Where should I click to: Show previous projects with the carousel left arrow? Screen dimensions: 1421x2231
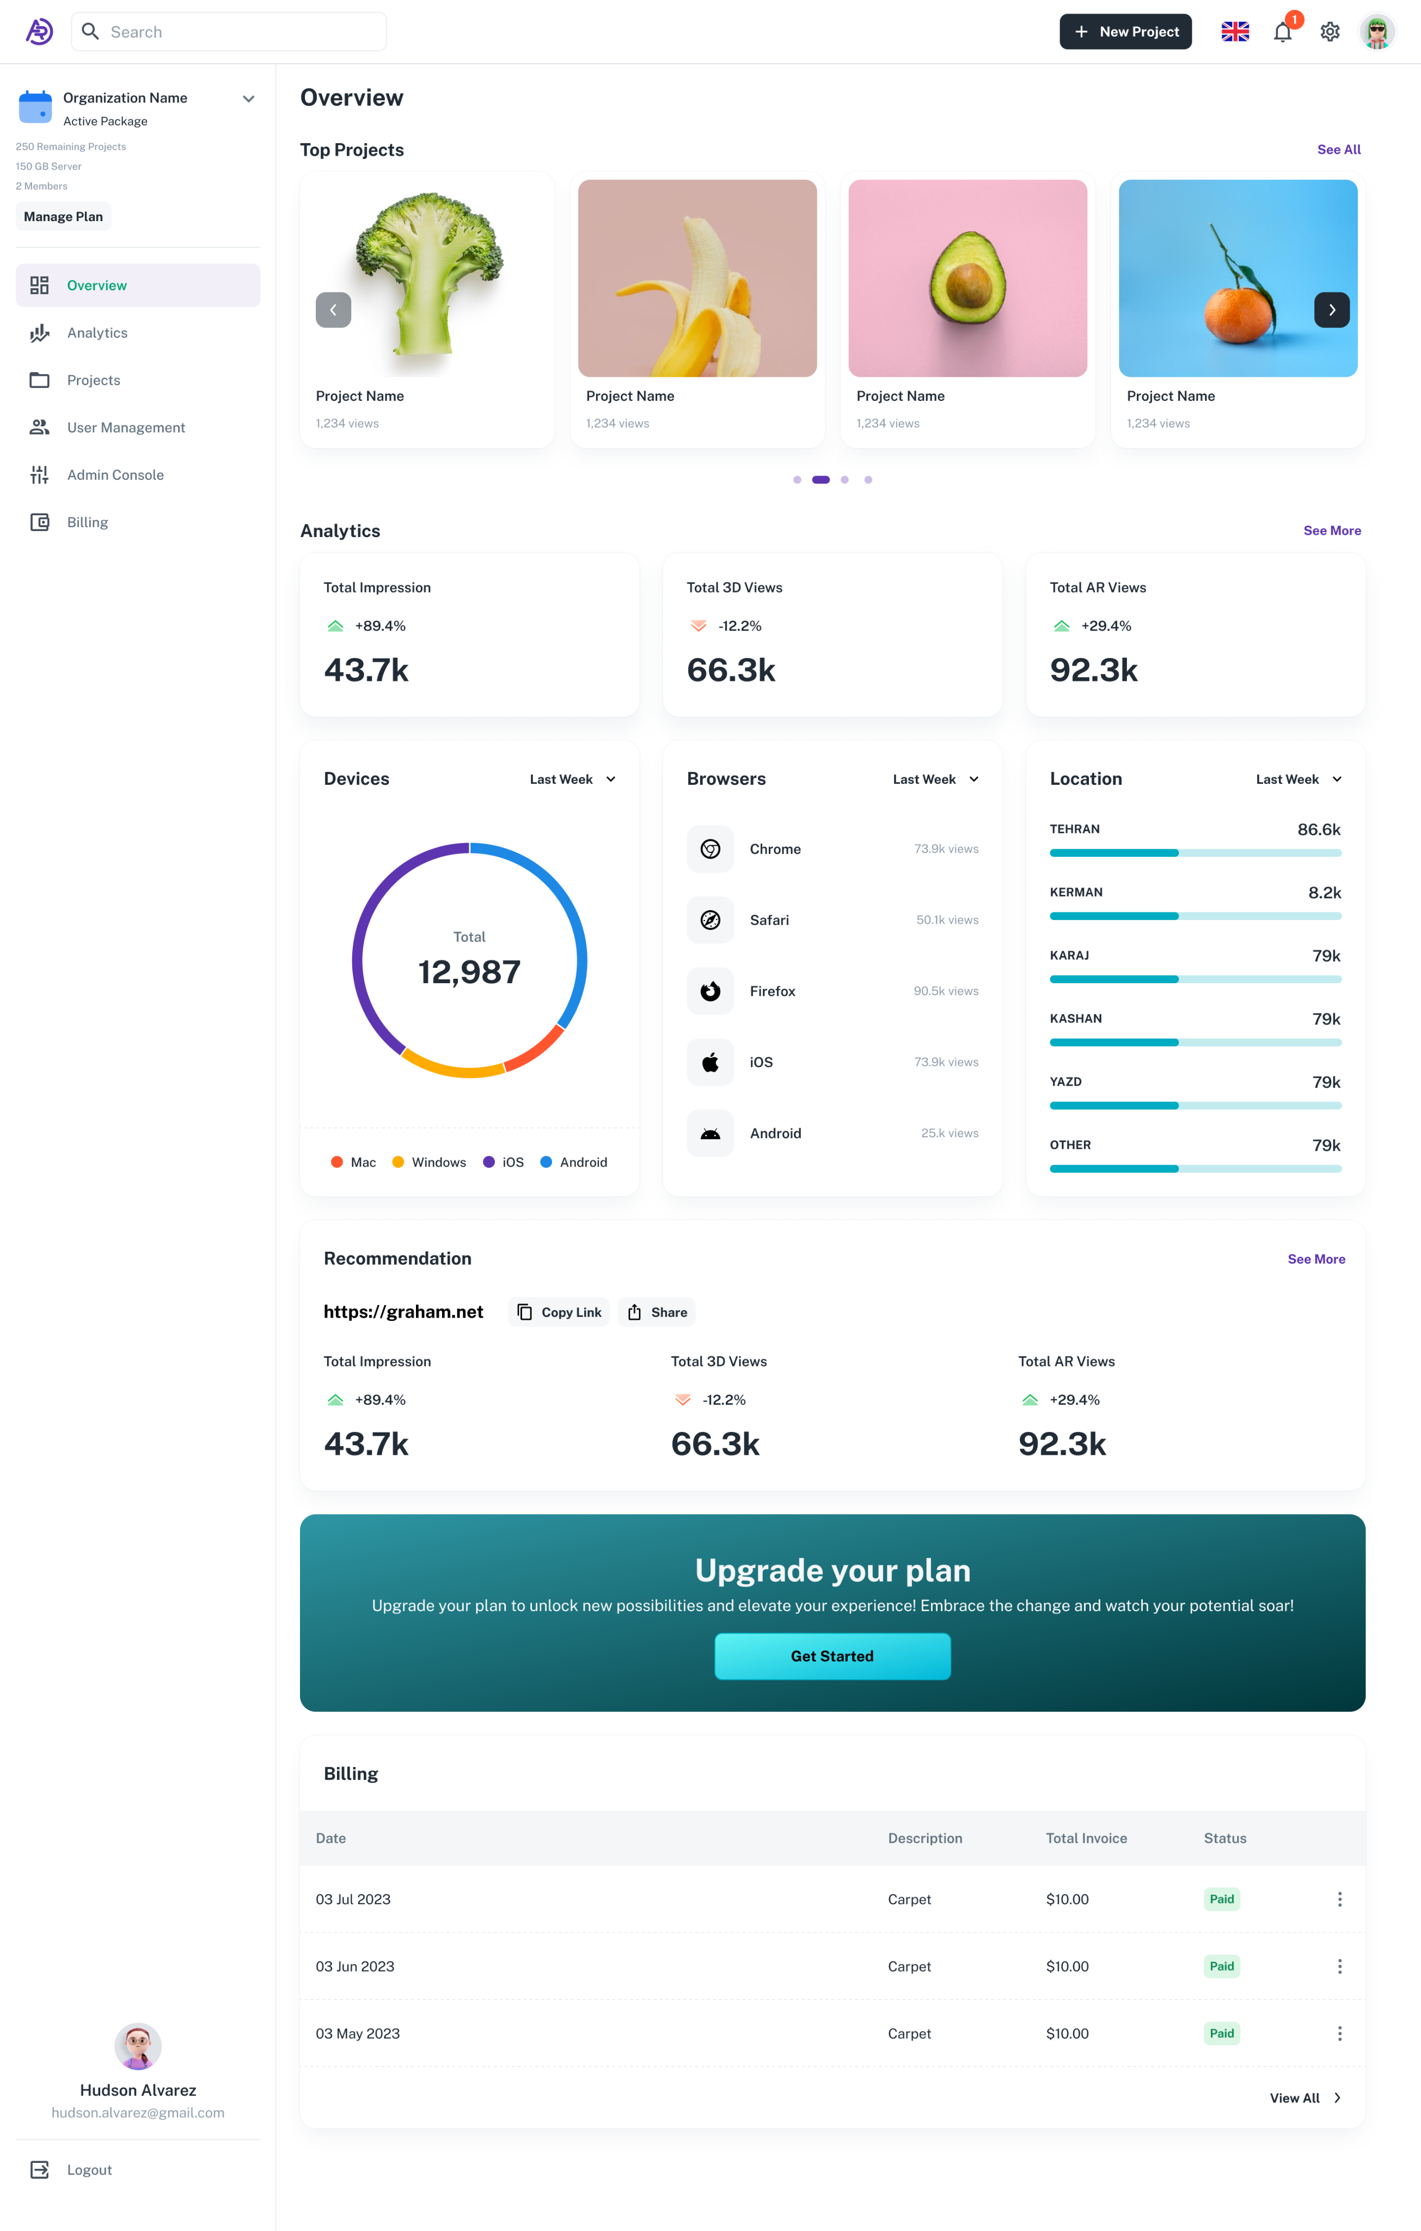tap(334, 310)
